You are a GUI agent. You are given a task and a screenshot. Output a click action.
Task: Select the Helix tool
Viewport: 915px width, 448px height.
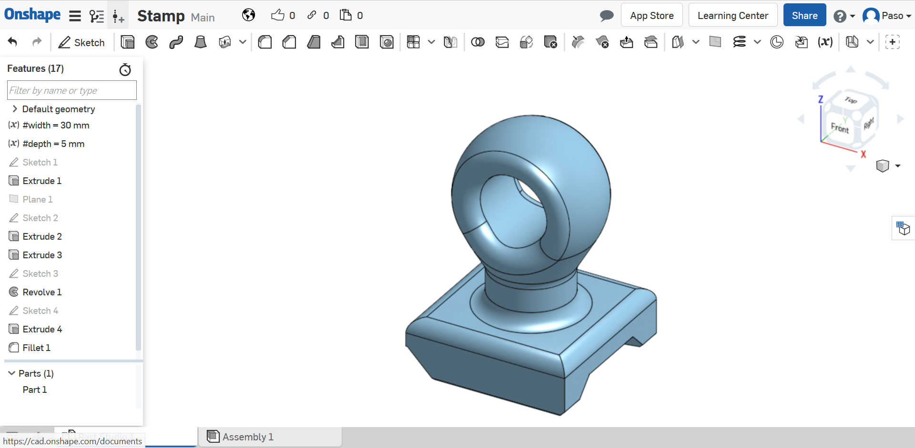coord(739,42)
